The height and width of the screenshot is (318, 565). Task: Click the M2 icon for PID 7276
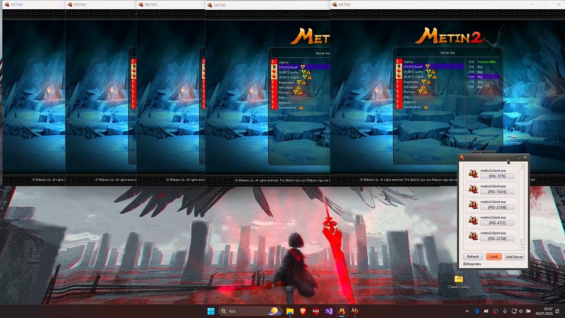click(x=474, y=173)
